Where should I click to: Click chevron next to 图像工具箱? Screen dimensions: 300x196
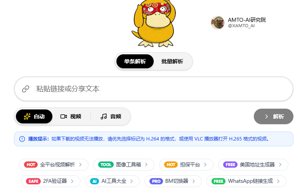tap(146, 165)
